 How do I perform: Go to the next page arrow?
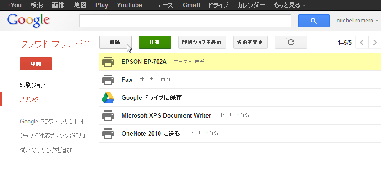(375, 43)
